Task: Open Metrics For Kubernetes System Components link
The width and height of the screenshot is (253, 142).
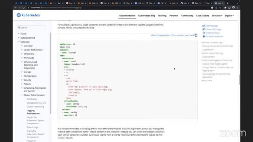Action: (36, 120)
